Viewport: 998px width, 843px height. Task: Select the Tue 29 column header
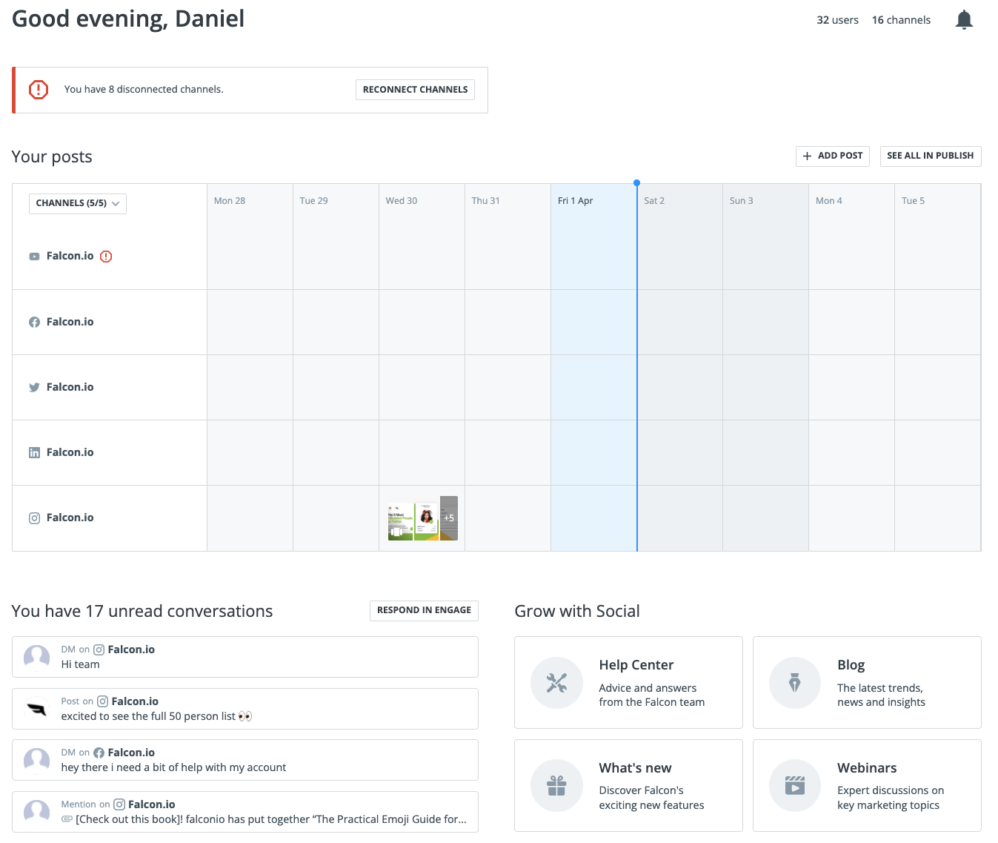[313, 201]
